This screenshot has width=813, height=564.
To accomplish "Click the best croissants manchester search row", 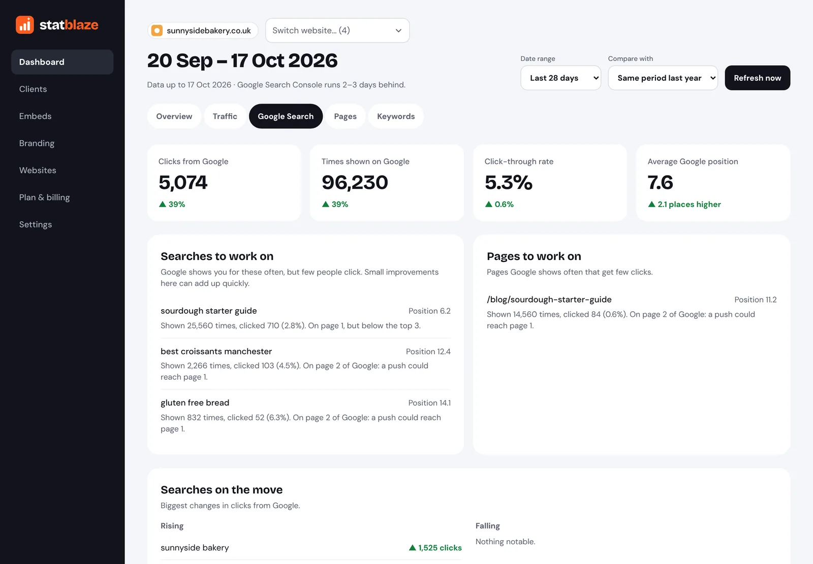I will tap(305, 364).
